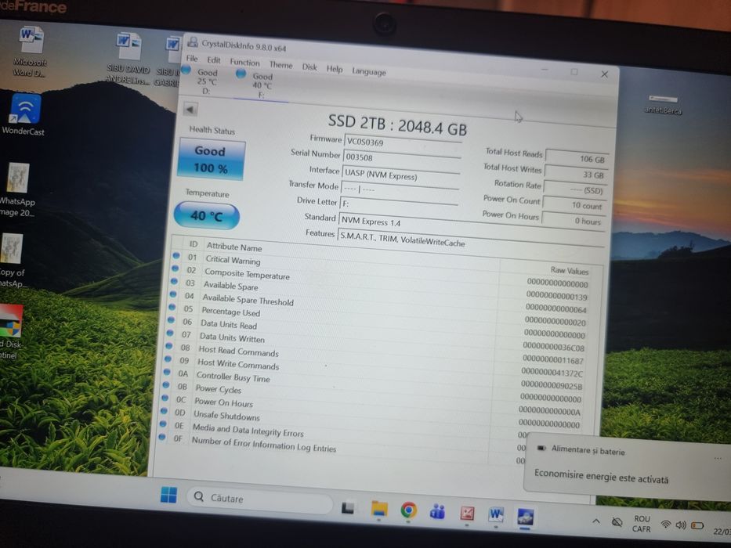Open the Function menu
The width and height of the screenshot is (731, 548).
click(244, 62)
